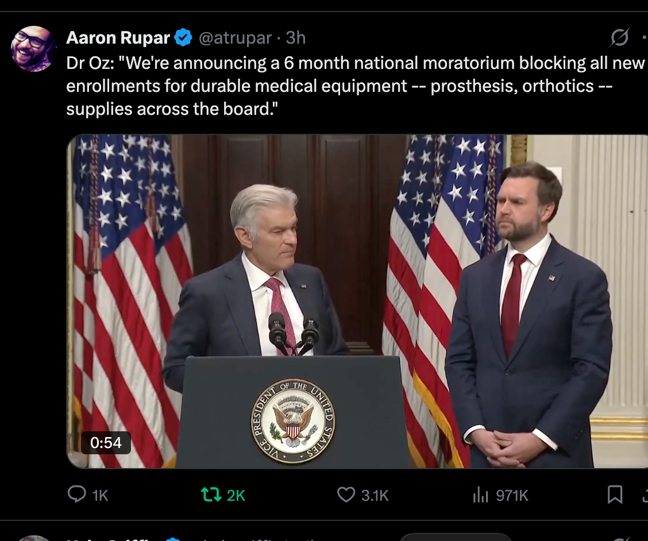Screen dimensions: 648x541
Task: Open the view count analytics icon
Action: pos(480,494)
